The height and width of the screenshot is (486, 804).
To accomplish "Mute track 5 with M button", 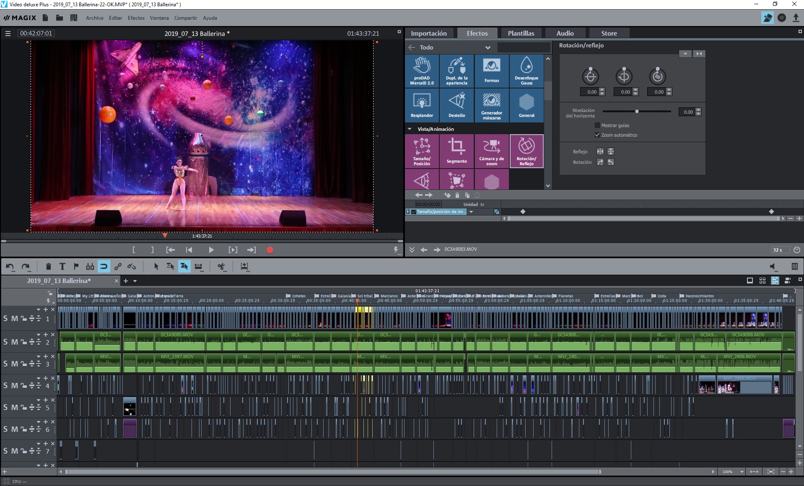I will click(15, 408).
